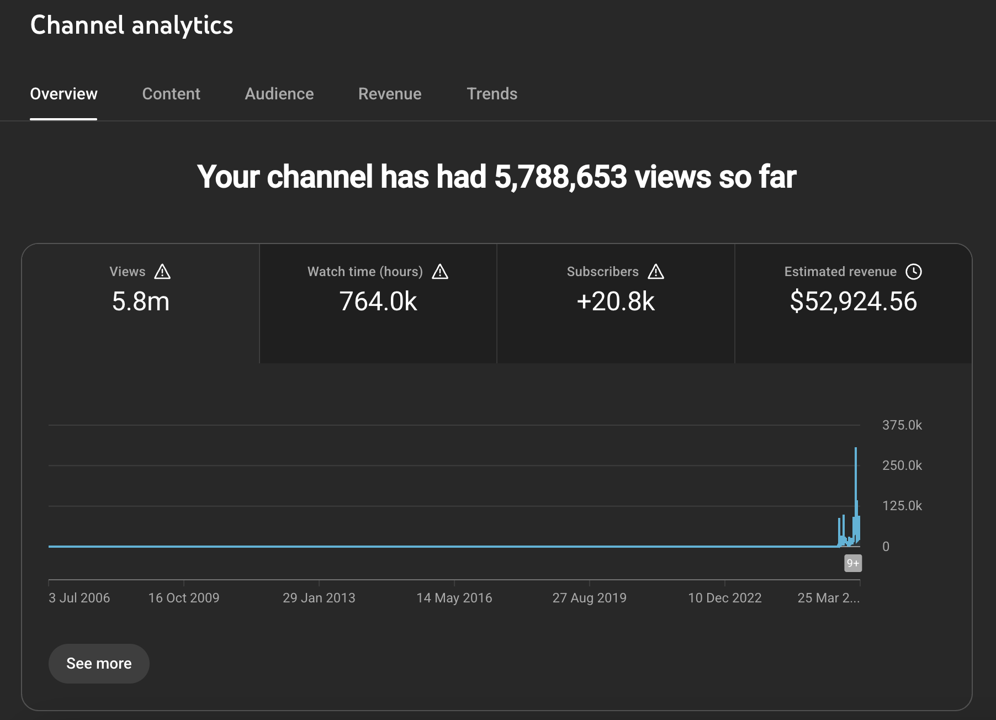
Task: Show Estimated revenue $52,924.56 chart
Action: tap(854, 303)
